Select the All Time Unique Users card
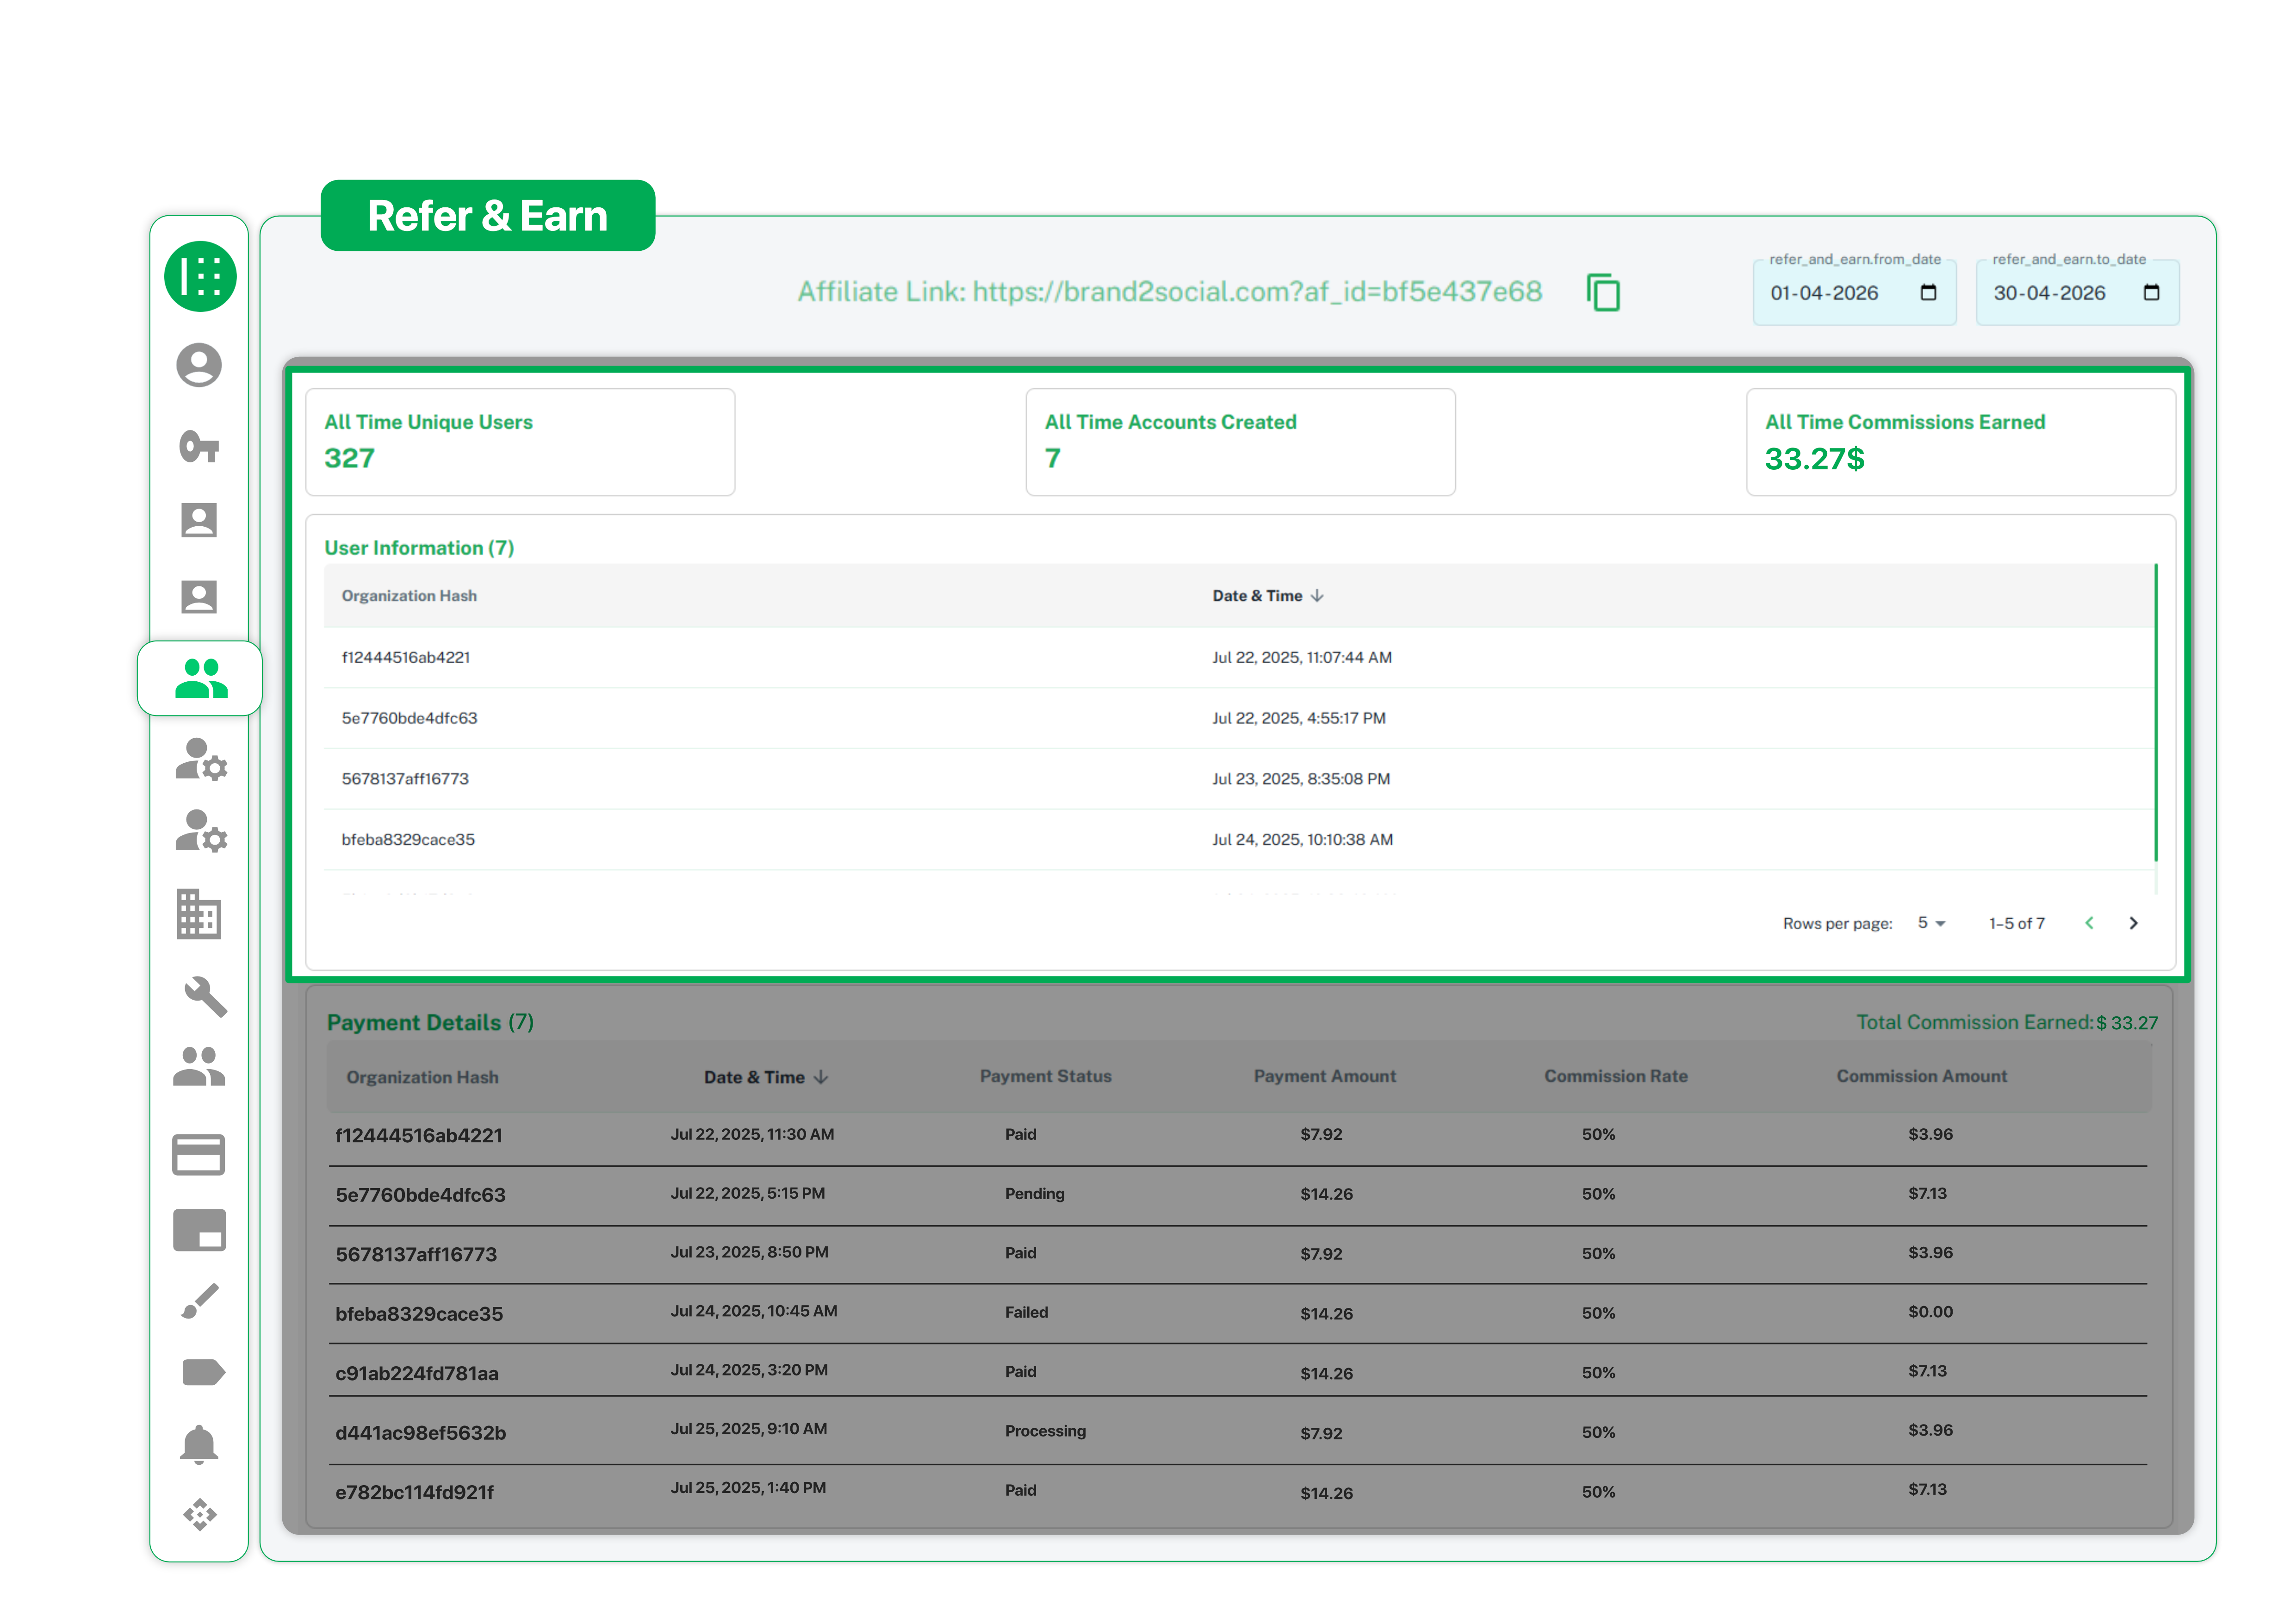 [520, 442]
